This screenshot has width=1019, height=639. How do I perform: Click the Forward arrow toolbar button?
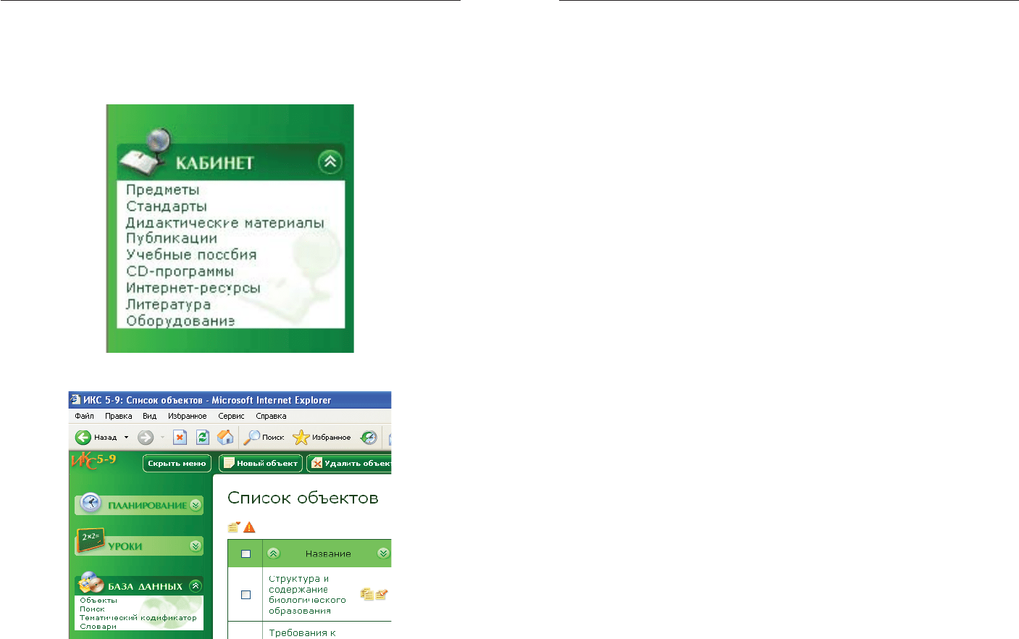coord(146,437)
